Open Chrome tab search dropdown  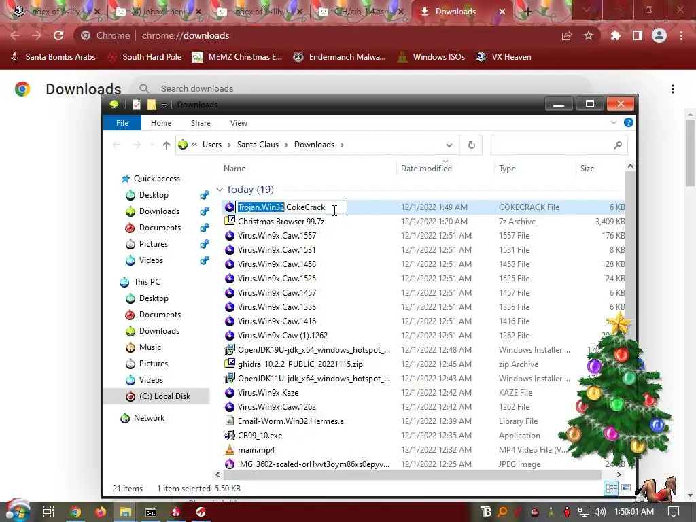(586, 10)
